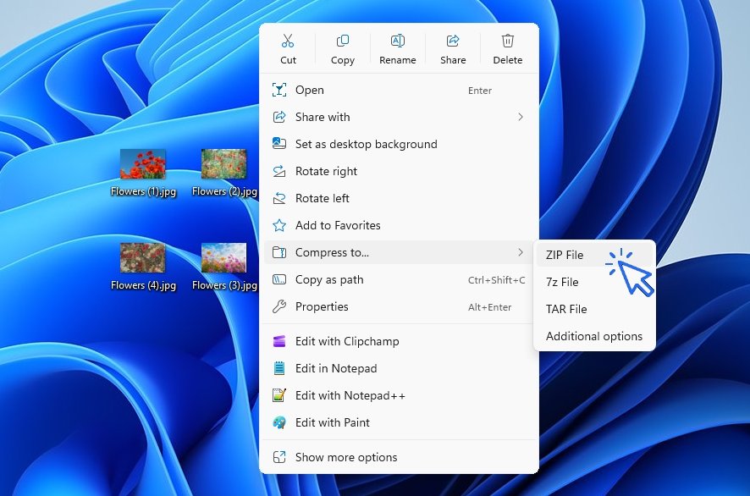The image size is (750, 496).
Task: Expand the Share with submenu arrow
Action: (521, 117)
